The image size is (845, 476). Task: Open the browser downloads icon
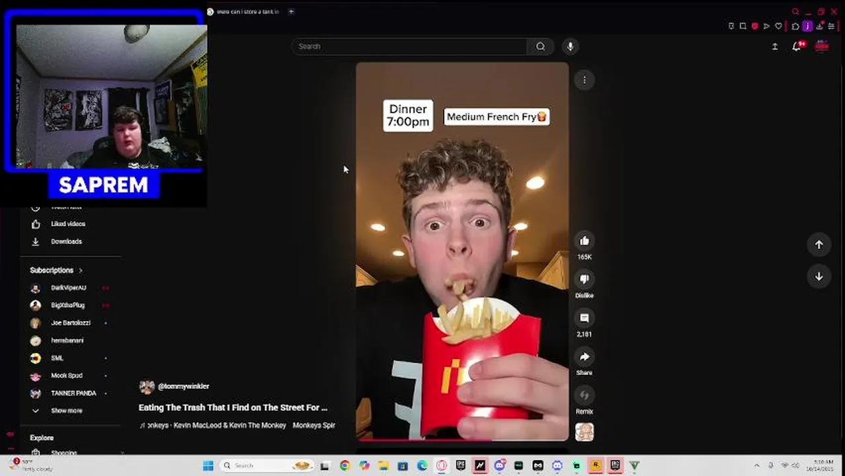[x=820, y=26]
